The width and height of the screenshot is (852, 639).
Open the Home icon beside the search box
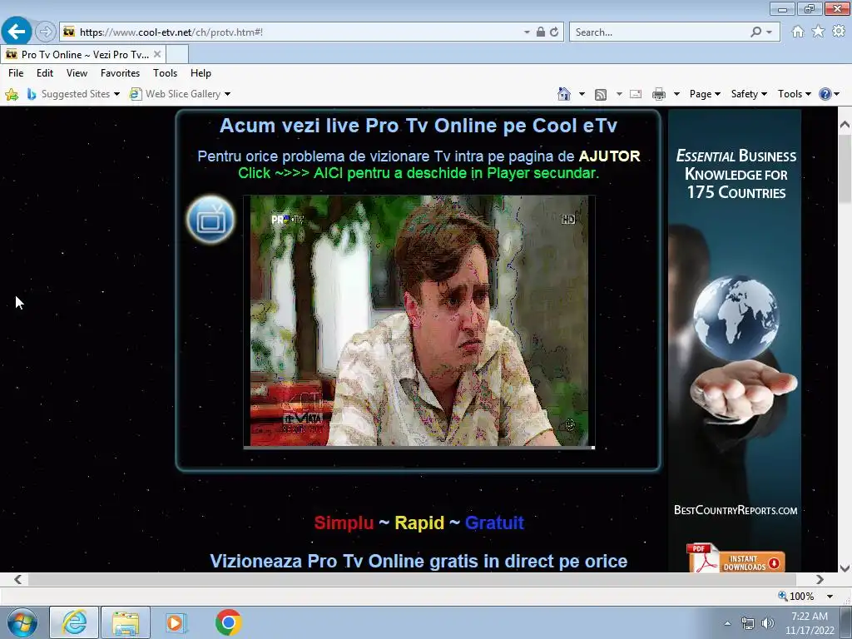[798, 32]
